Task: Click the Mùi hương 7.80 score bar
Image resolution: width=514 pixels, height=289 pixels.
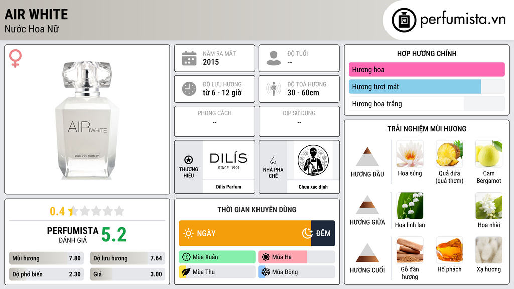Action: pyautogui.click(x=46, y=258)
